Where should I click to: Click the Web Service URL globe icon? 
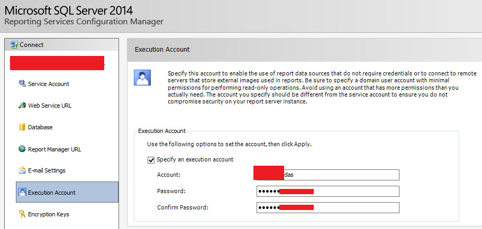(x=22, y=106)
